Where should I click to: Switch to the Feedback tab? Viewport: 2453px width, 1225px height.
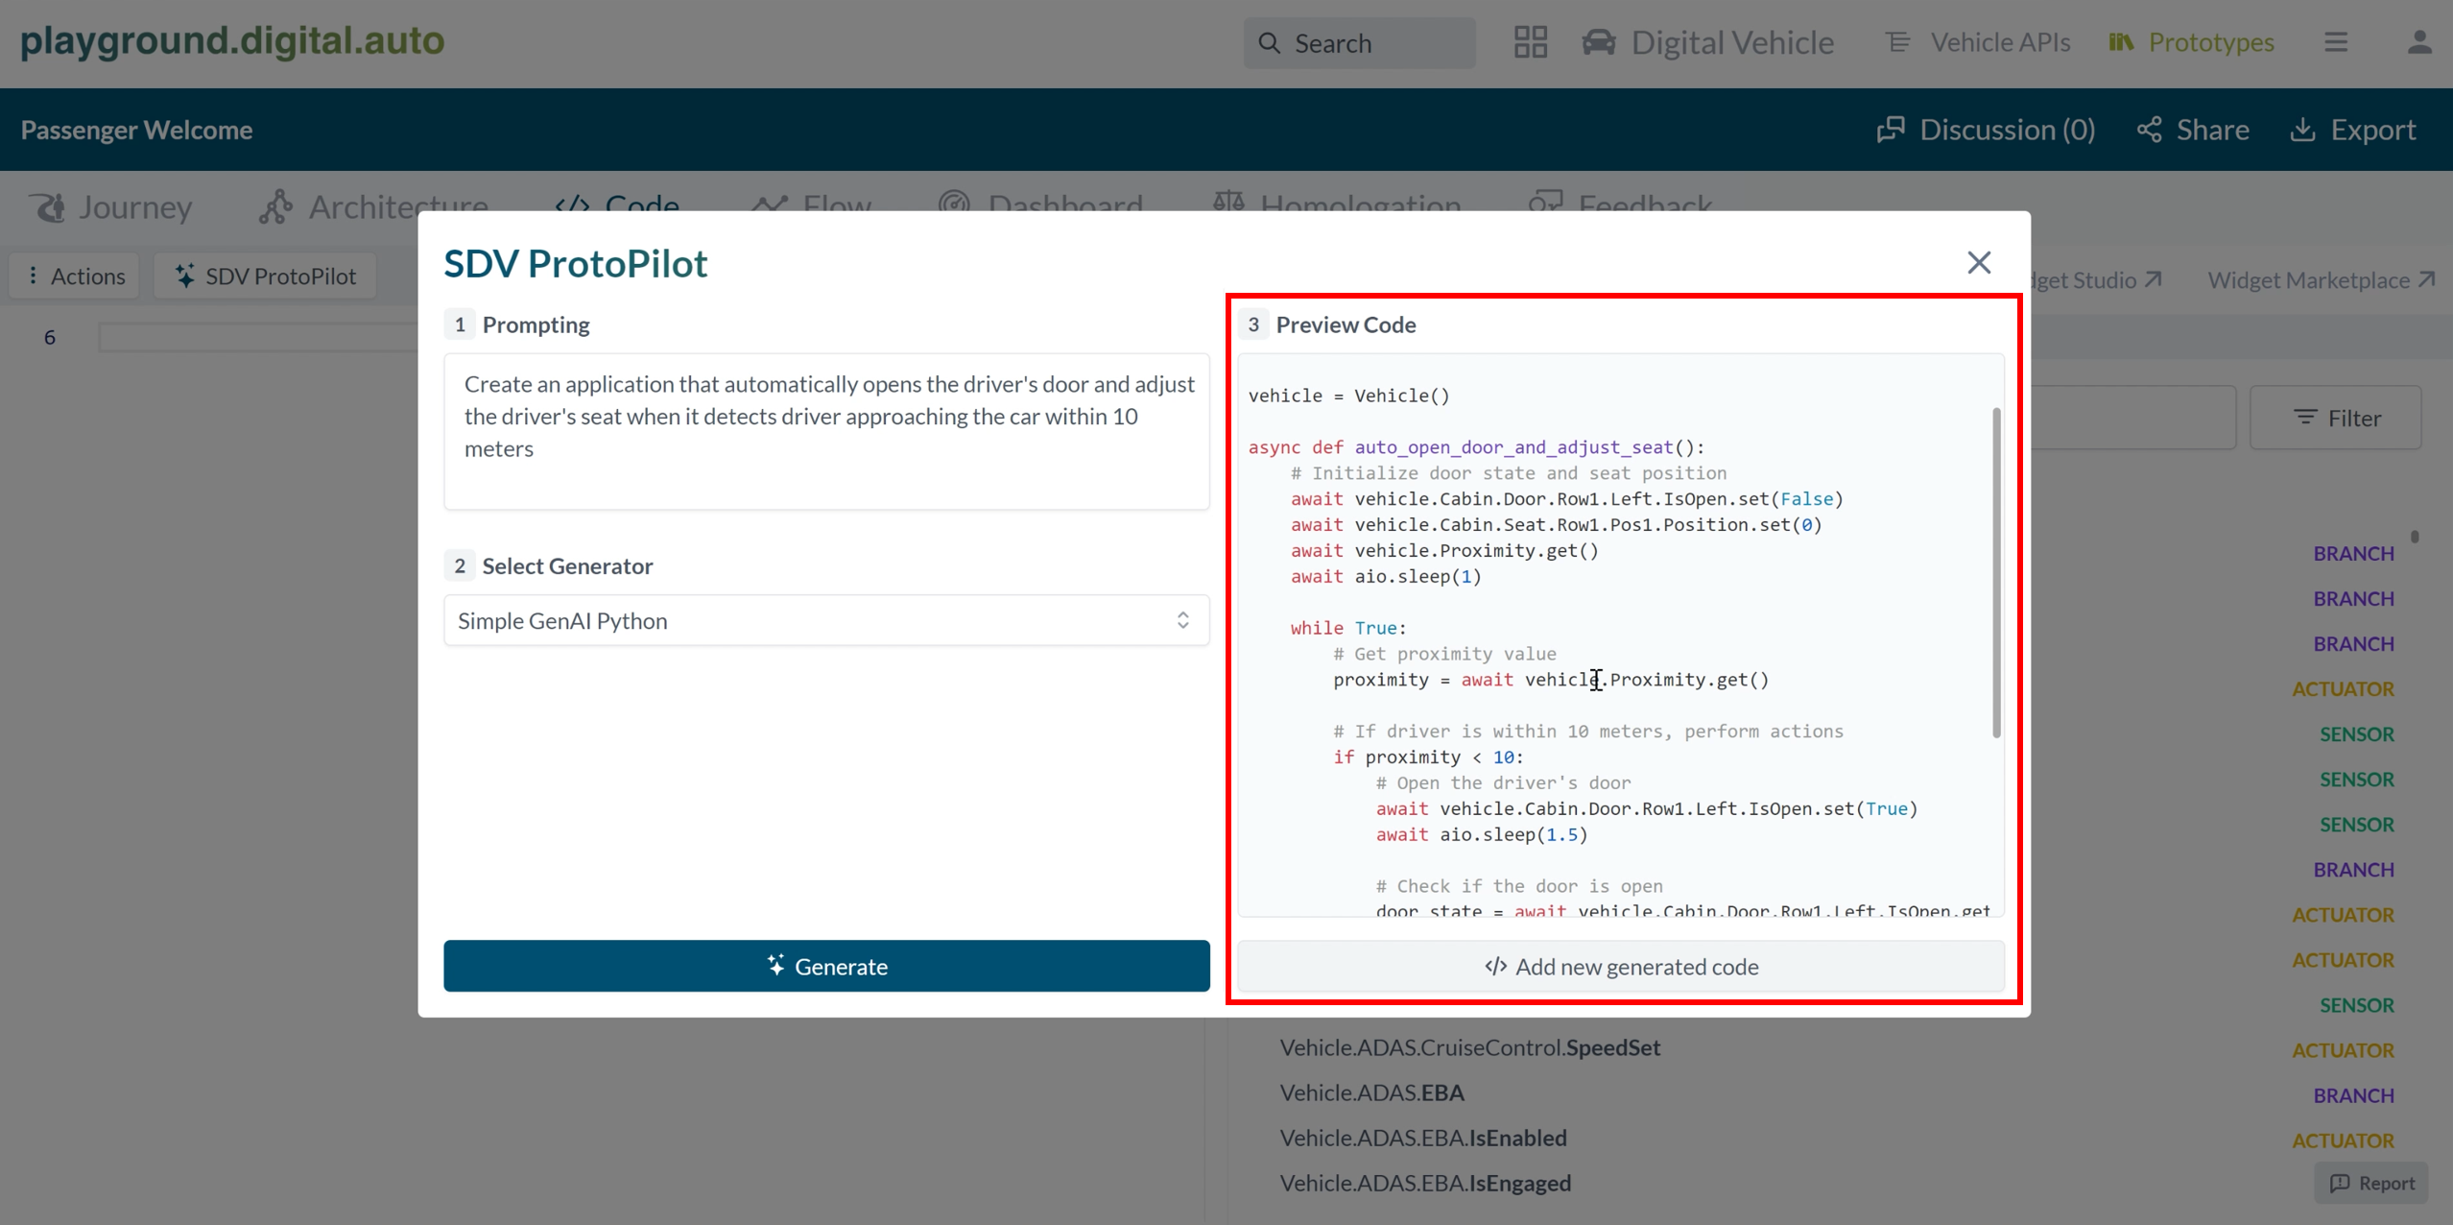[1620, 204]
